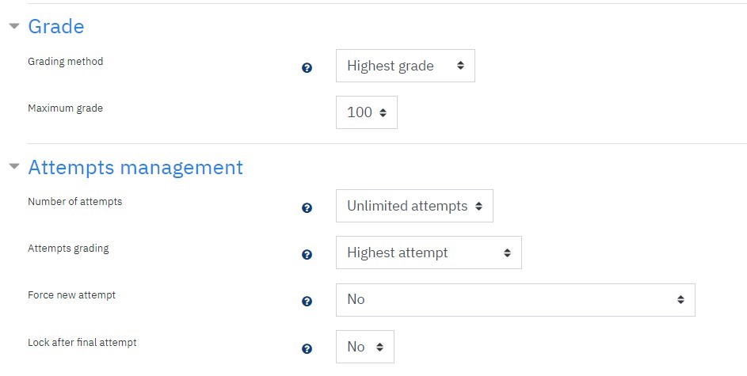Open Lock after final attempt No dropdown

(365, 347)
